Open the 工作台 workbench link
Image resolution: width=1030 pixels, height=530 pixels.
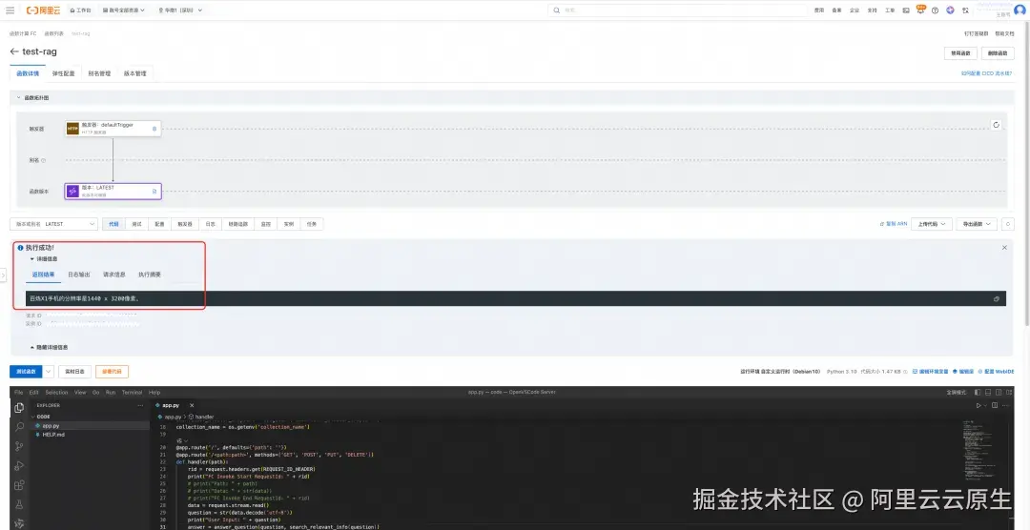pos(81,10)
